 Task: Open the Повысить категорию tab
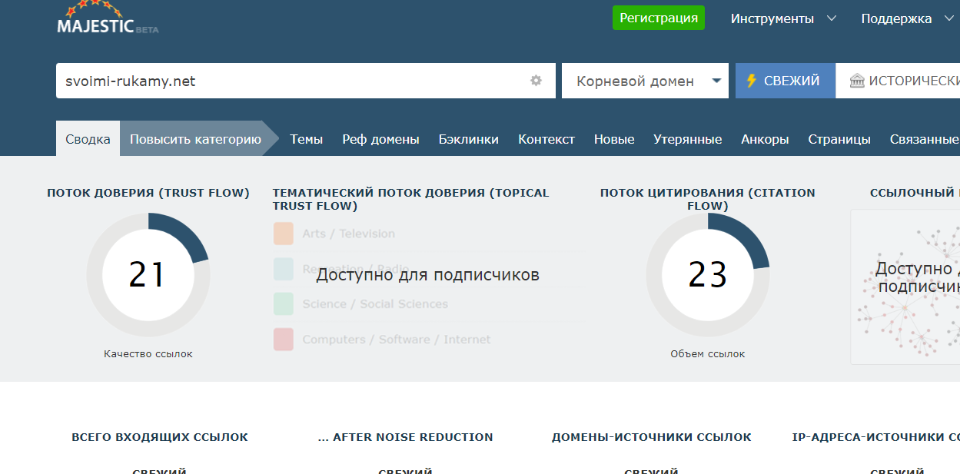tap(195, 139)
